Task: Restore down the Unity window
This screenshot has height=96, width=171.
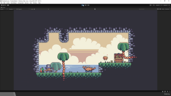Action: coord(165,1)
